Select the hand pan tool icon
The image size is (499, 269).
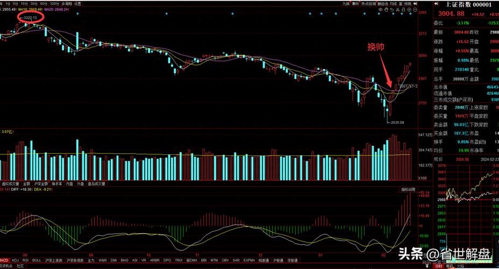point(387,9)
